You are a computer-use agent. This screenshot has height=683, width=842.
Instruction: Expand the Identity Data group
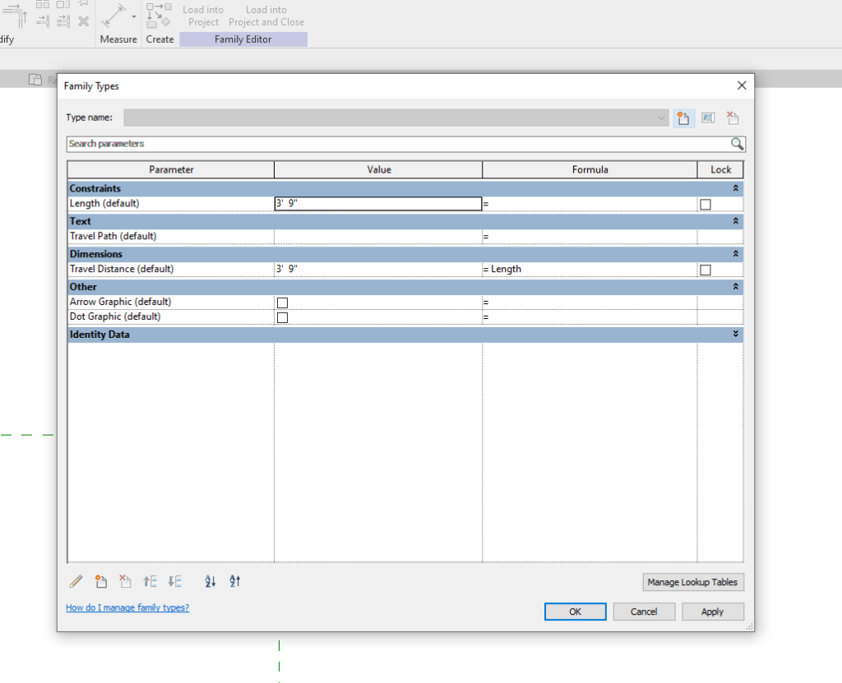(736, 334)
